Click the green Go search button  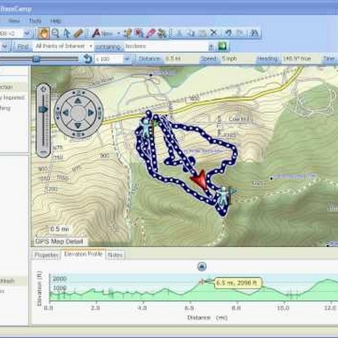pyautogui.click(x=223, y=47)
